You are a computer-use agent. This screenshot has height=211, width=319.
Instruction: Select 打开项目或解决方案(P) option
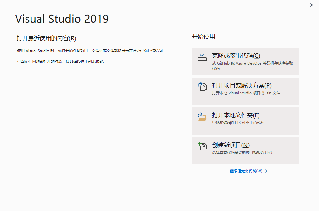245,91
